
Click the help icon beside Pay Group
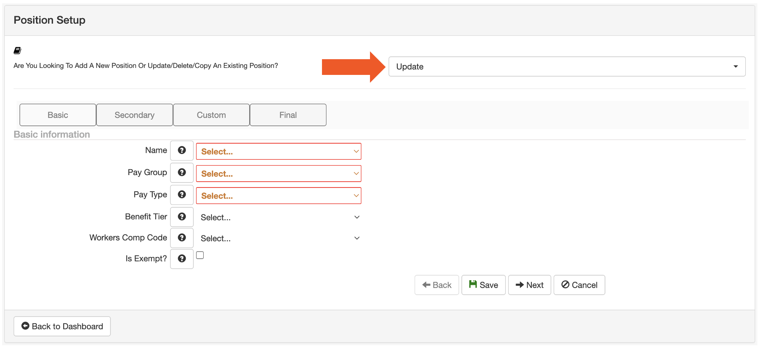click(x=182, y=173)
